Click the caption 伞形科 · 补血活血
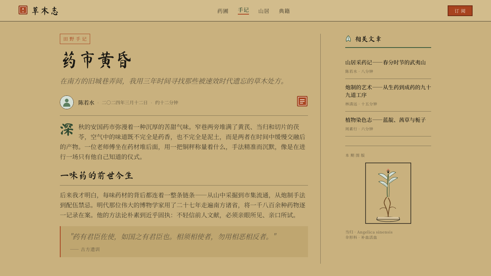The width and height of the screenshot is (491, 276). [361, 237]
